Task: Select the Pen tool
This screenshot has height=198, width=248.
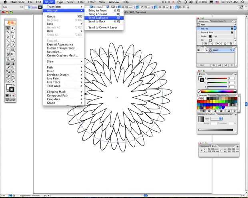Action: (x=8, y=37)
